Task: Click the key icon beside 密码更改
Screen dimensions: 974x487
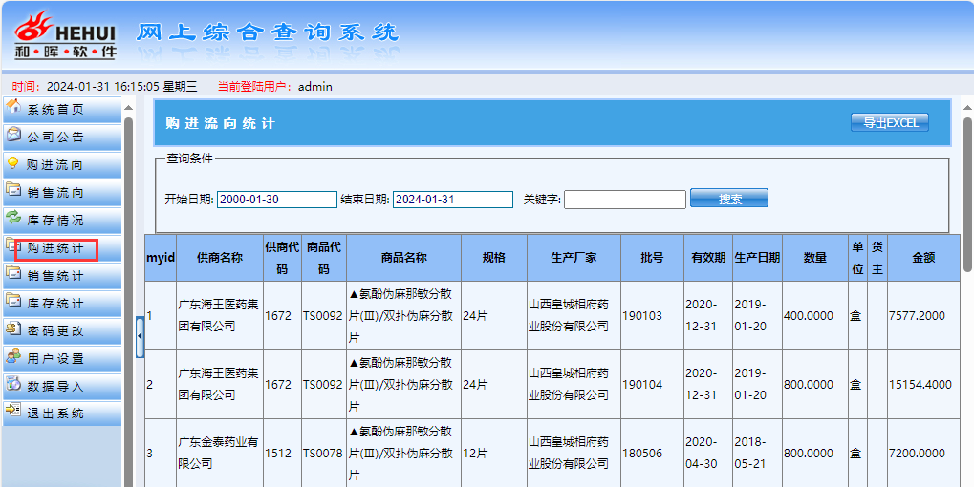Action: coord(13,328)
